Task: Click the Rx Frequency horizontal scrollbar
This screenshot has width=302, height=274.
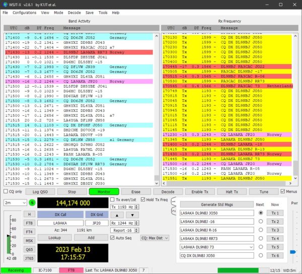Action: [227, 183]
